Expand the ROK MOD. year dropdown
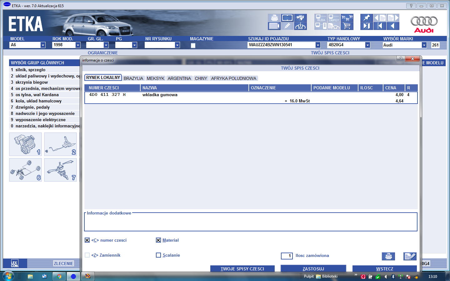Screen dimensions: 450x281 point(78,45)
